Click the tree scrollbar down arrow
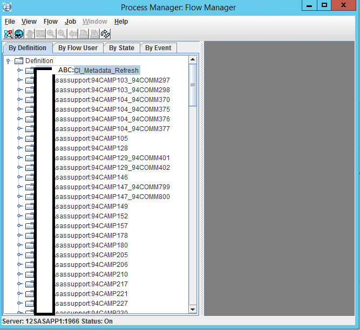Screen dimensions: 360x330 point(193,310)
